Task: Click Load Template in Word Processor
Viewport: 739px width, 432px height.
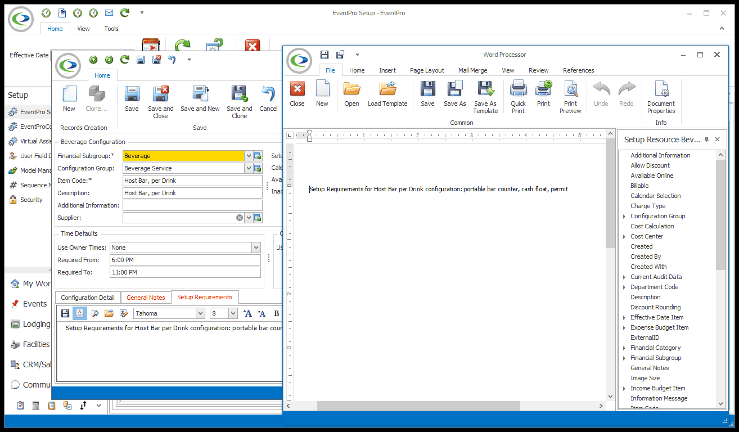Action: (387, 93)
